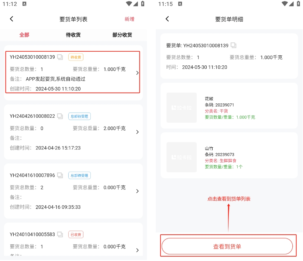303x261 pixels.
Task: Copy order number YH24010410005583
Action: 60,234
